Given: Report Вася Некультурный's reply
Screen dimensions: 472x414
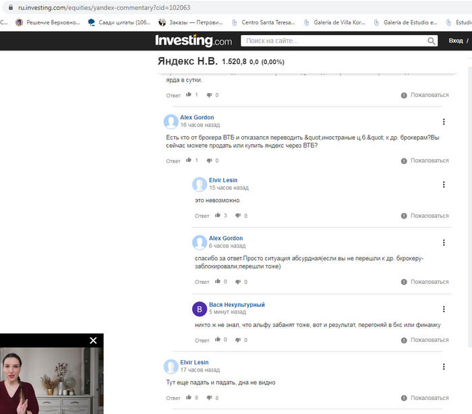Looking at the screenshot, I should click(x=425, y=340).
